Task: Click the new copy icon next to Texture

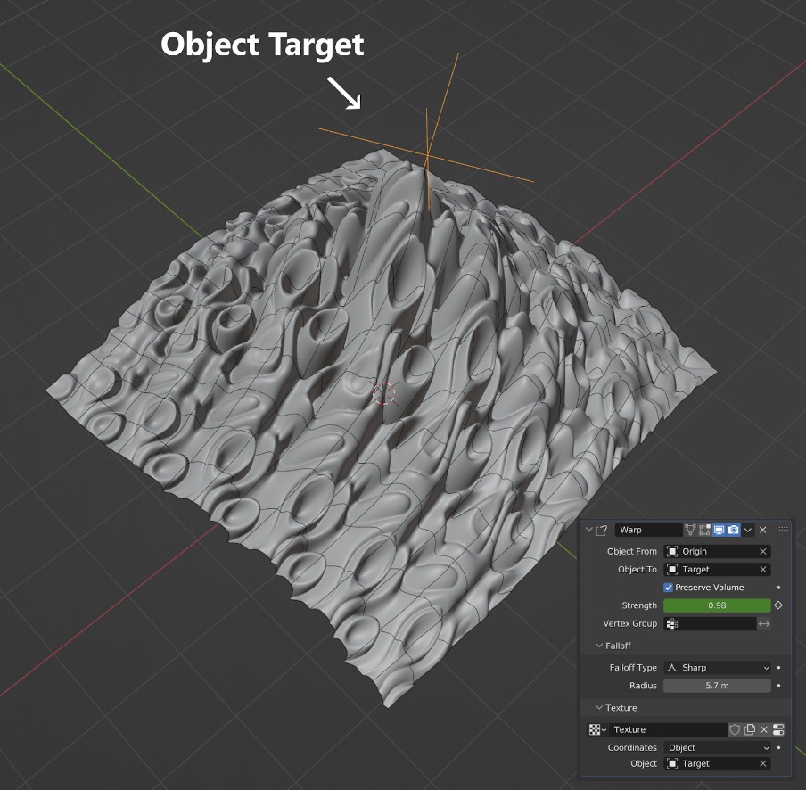Action: point(750,729)
